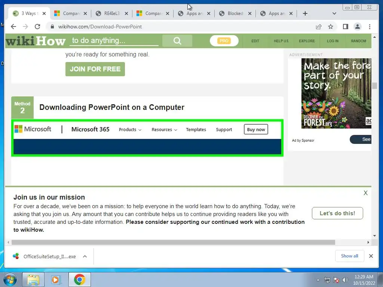Click the 'Downloading PowerPoint on a Computer' heading
383x287 pixels.
pyautogui.click(x=112, y=107)
